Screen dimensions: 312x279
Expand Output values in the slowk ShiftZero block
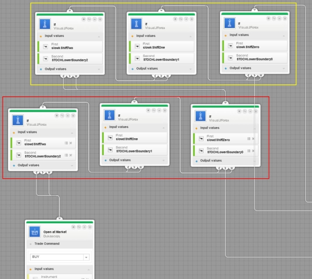pyautogui.click(x=284, y=69)
